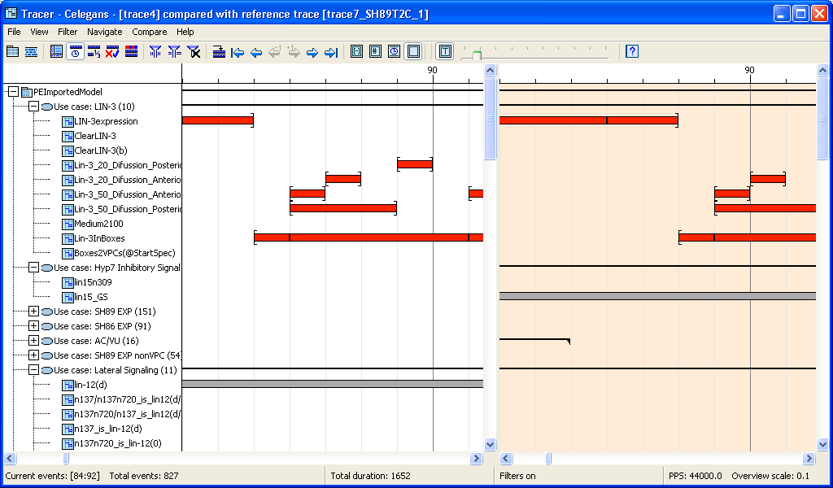Click the blue question mark help icon
833x488 pixels.
click(632, 52)
